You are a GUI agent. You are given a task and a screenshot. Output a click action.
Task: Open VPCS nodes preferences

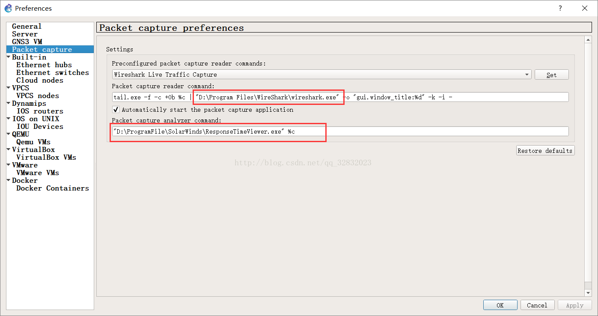38,96
